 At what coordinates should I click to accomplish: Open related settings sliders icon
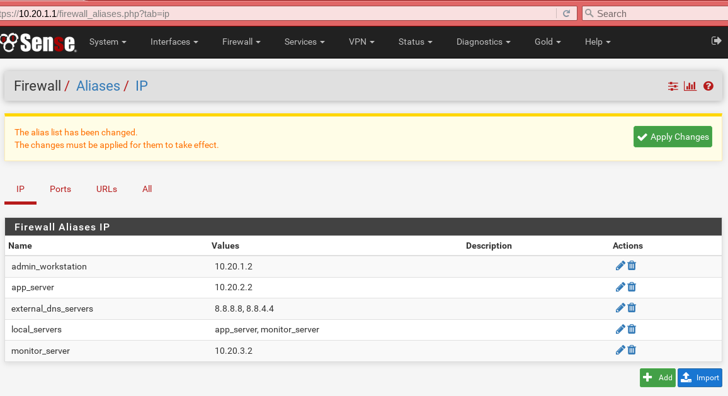tap(673, 86)
